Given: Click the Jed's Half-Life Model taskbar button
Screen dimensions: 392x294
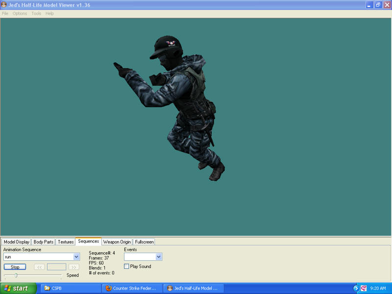Looking at the screenshot, I should pos(194,288).
